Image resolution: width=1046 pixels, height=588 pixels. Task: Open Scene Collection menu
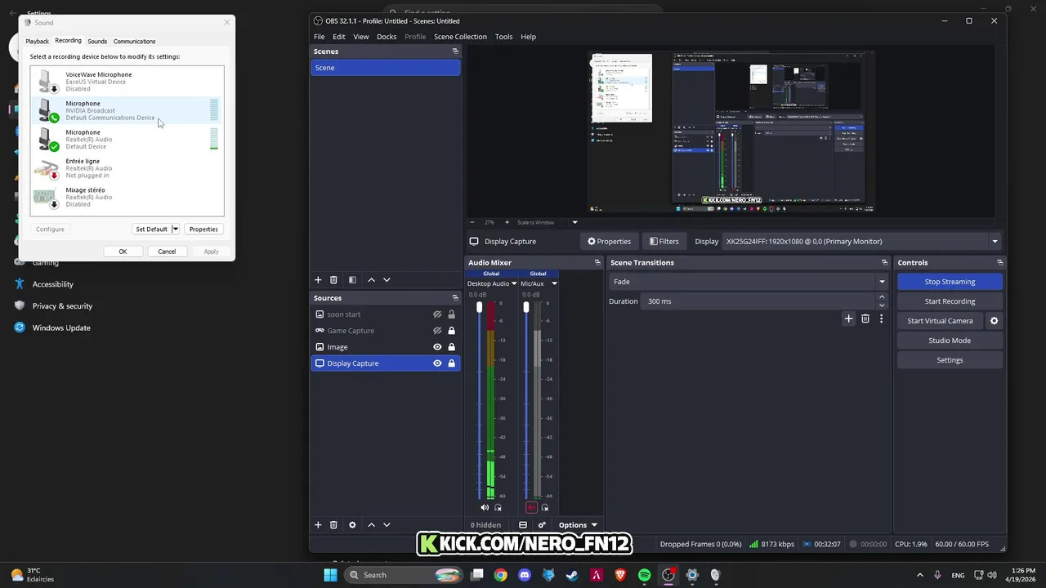[x=460, y=37]
